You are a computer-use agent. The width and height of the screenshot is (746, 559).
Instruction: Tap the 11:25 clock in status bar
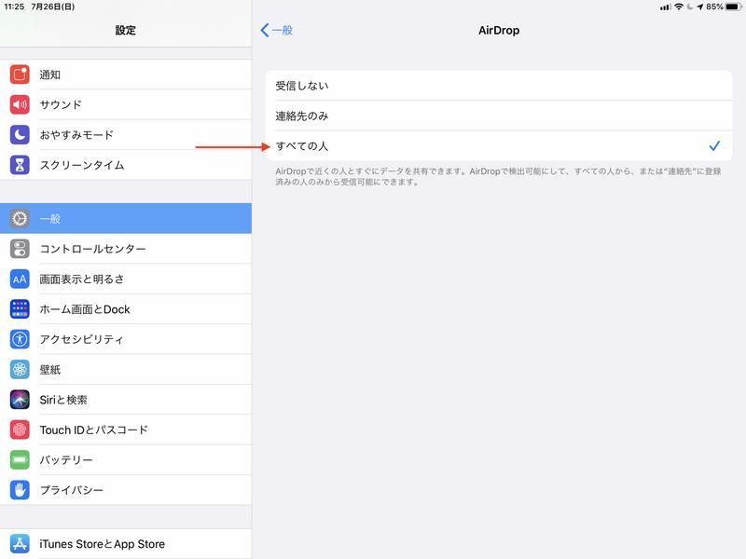(14, 7)
